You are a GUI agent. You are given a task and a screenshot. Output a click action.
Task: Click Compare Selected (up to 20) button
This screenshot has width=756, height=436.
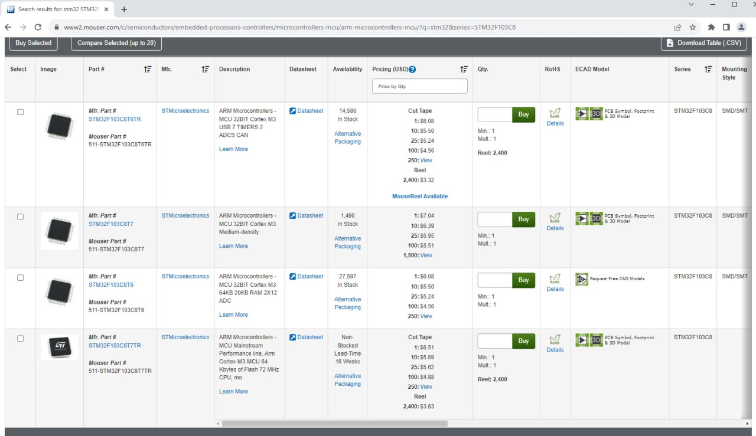click(x=116, y=43)
